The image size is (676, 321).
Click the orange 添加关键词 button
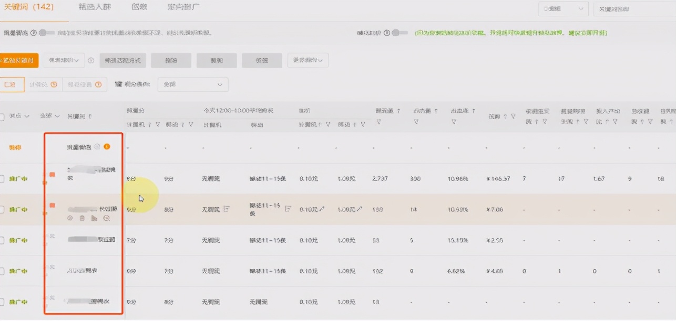point(19,60)
